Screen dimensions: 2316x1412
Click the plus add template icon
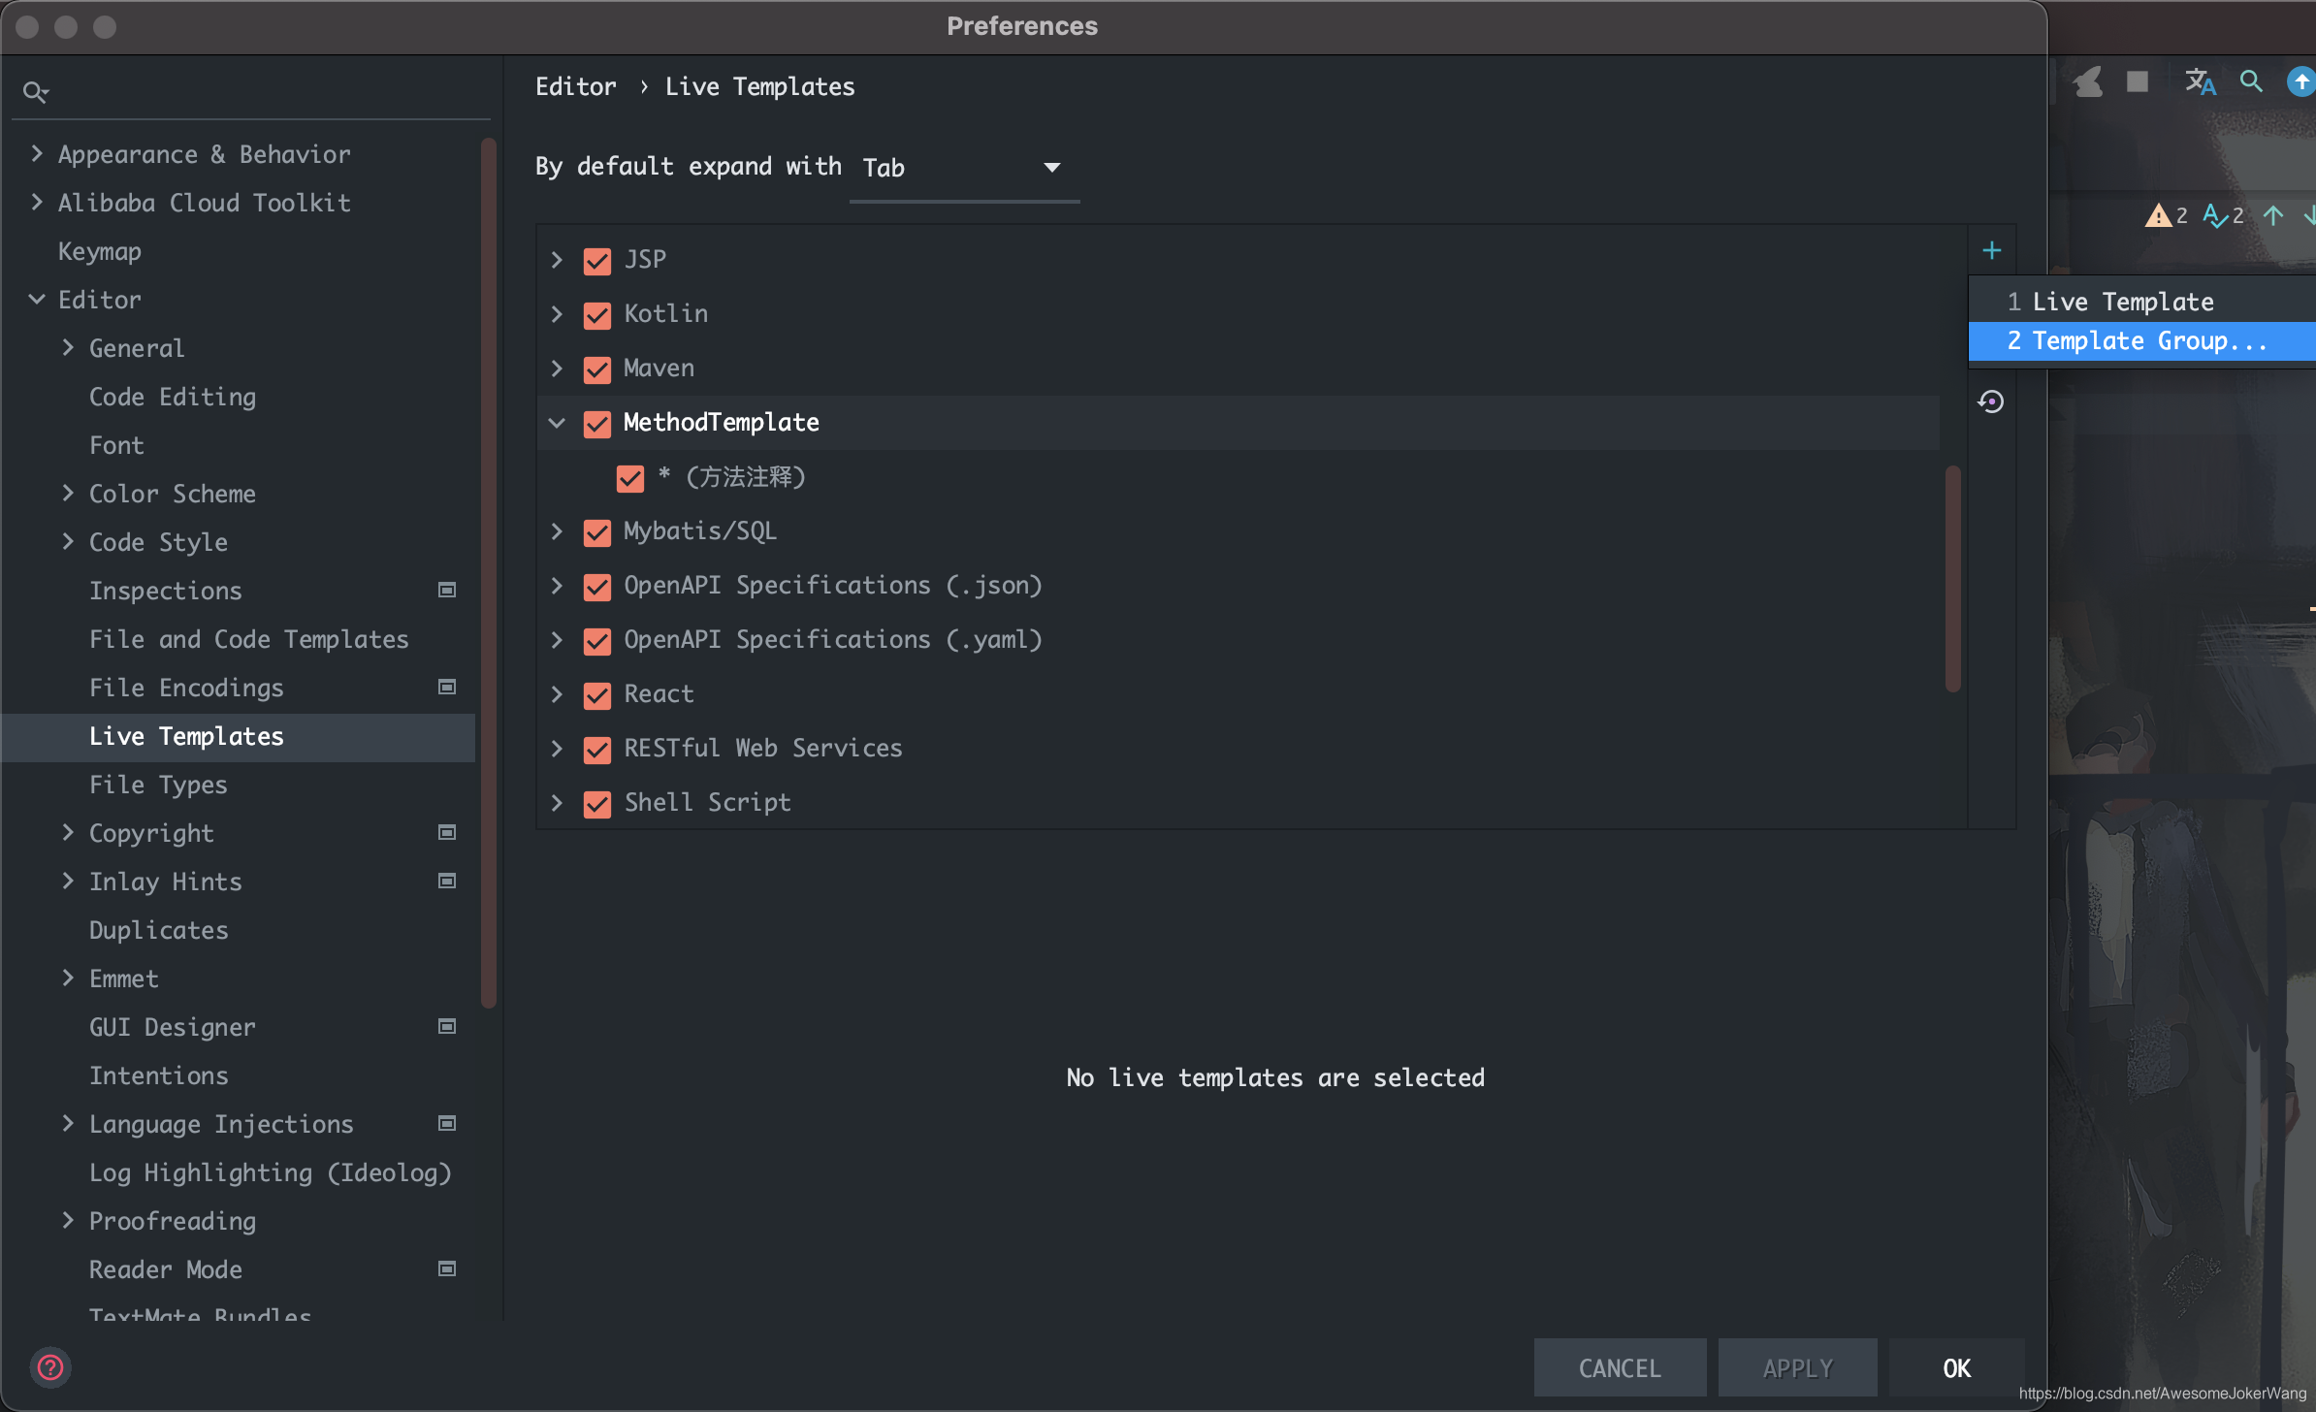click(1991, 251)
